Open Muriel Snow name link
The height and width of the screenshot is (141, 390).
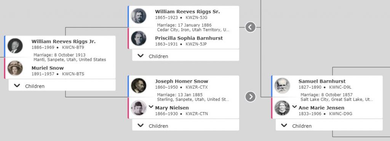(x=48, y=68)
